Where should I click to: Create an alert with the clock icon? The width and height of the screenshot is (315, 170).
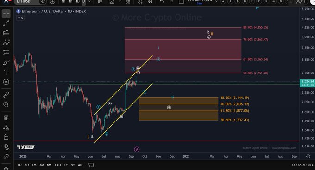pos(140,2)
